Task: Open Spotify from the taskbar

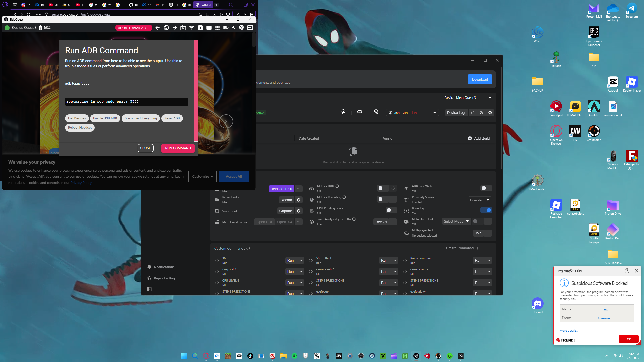Action: [295, 356]
